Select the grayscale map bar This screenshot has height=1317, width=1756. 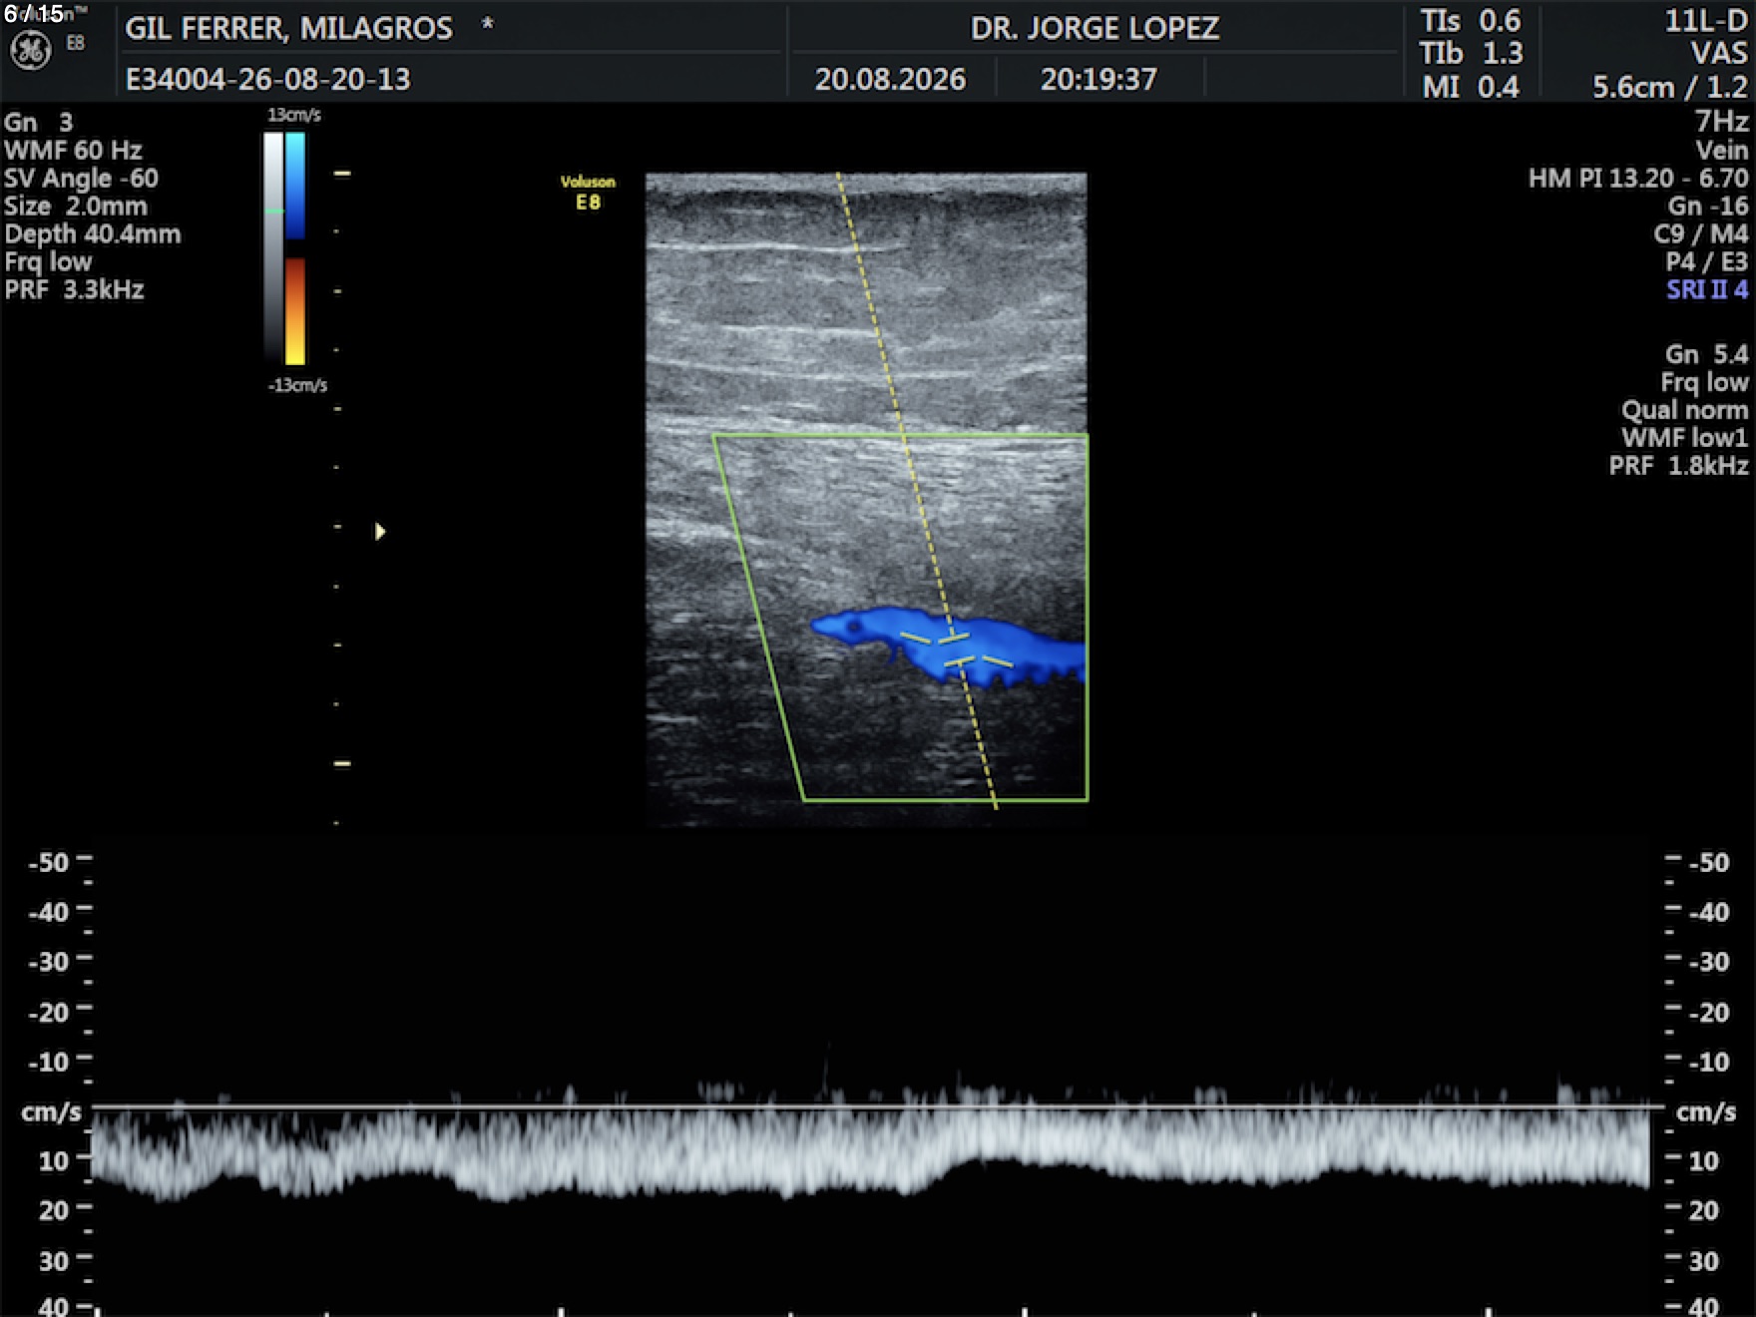273,246
